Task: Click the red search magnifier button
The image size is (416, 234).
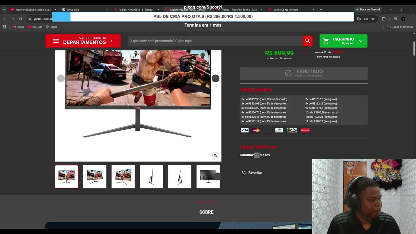Action: coord(307,41)
